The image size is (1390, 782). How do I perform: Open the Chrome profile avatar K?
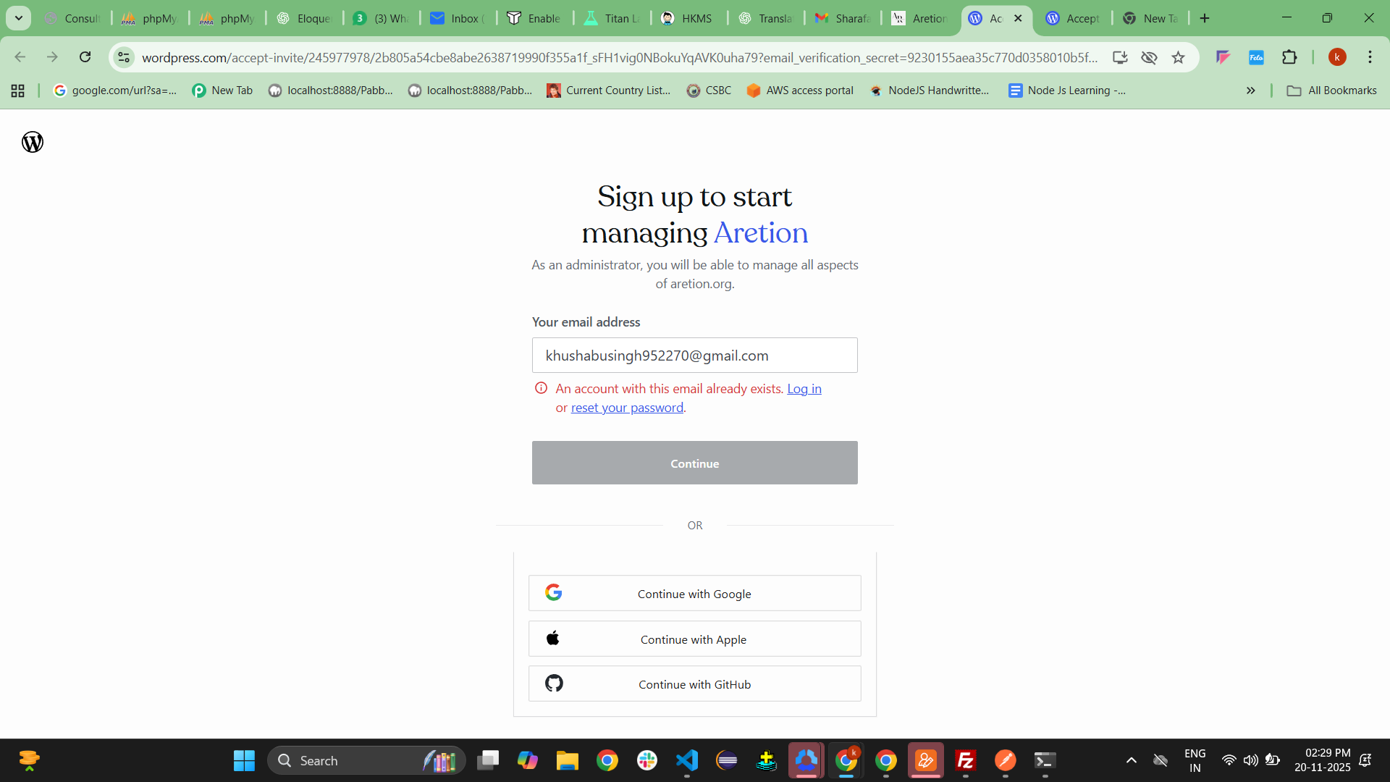(x=1337, y=57)
